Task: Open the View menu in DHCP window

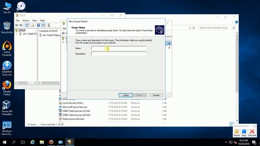Action: (x=35, y=21)
